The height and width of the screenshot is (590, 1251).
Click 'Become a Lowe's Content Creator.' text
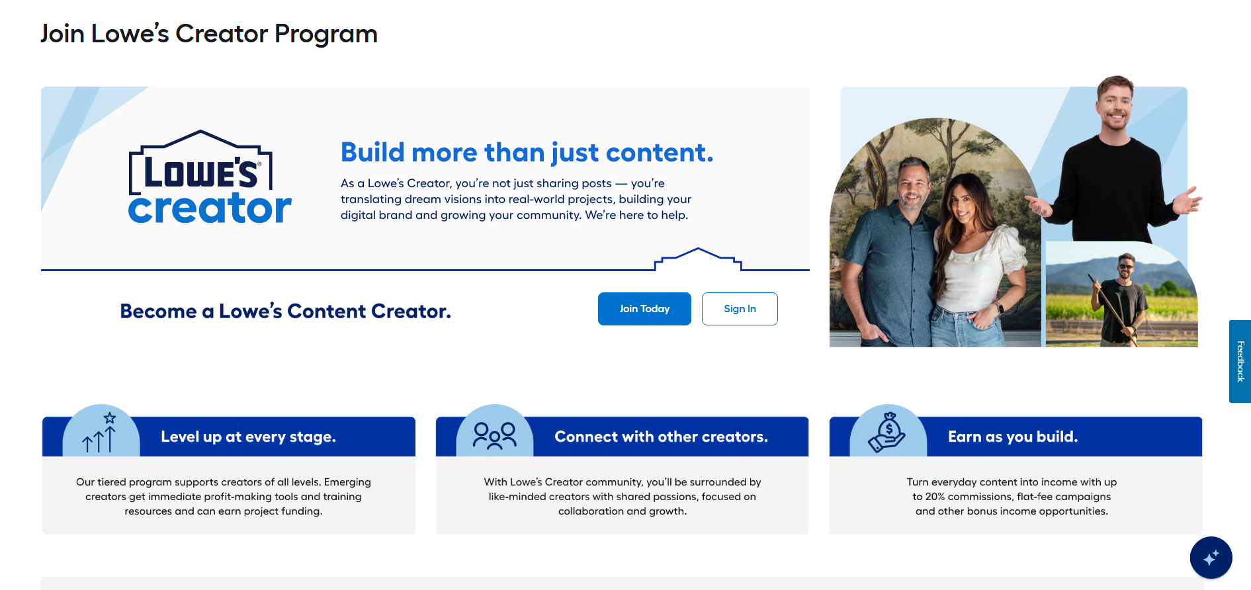click(285, 311)
